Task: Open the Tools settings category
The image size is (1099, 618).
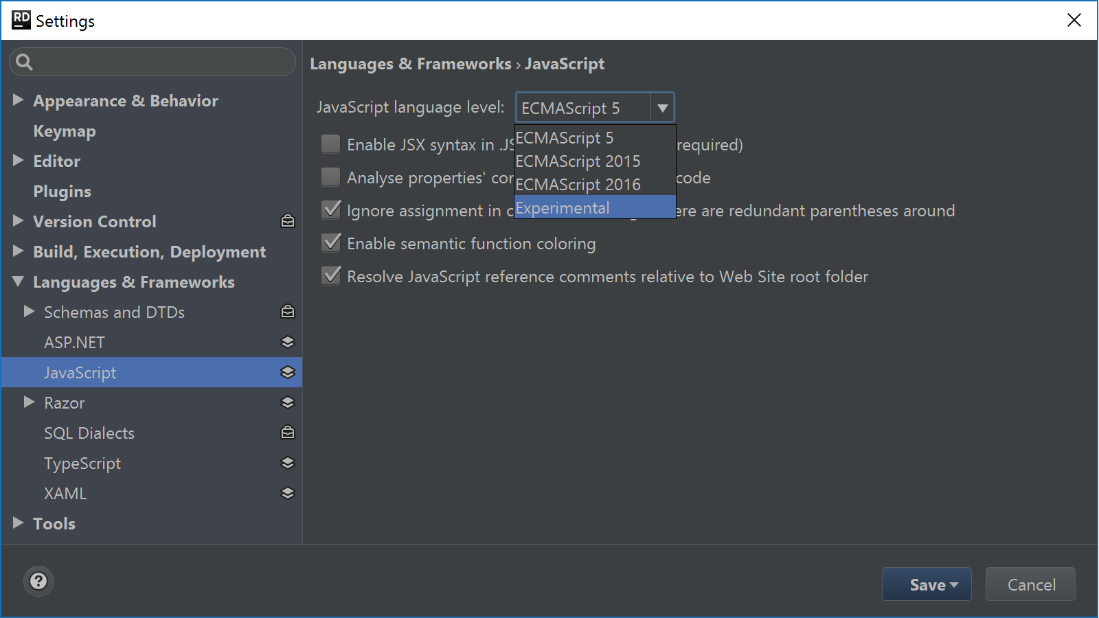Action: (54, 524)
